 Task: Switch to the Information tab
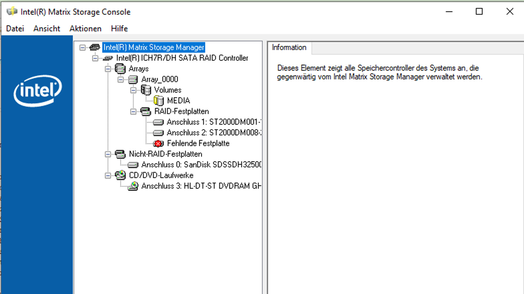[289, 48]
